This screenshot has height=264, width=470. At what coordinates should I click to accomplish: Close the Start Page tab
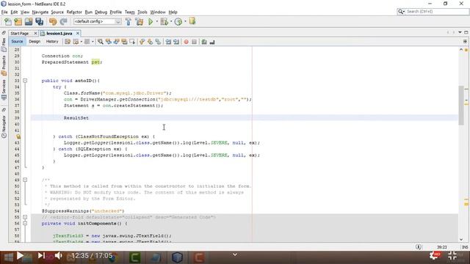(x=36, y=33)
